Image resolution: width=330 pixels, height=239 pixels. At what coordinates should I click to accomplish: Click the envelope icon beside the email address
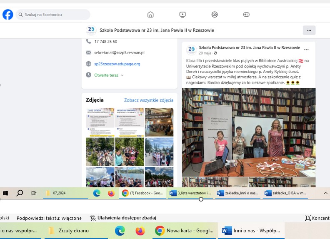[88, 53]
